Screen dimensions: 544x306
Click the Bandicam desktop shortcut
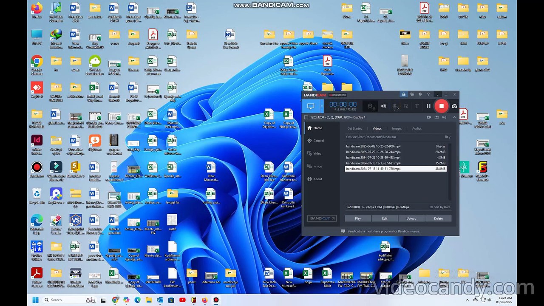[37, 170]
